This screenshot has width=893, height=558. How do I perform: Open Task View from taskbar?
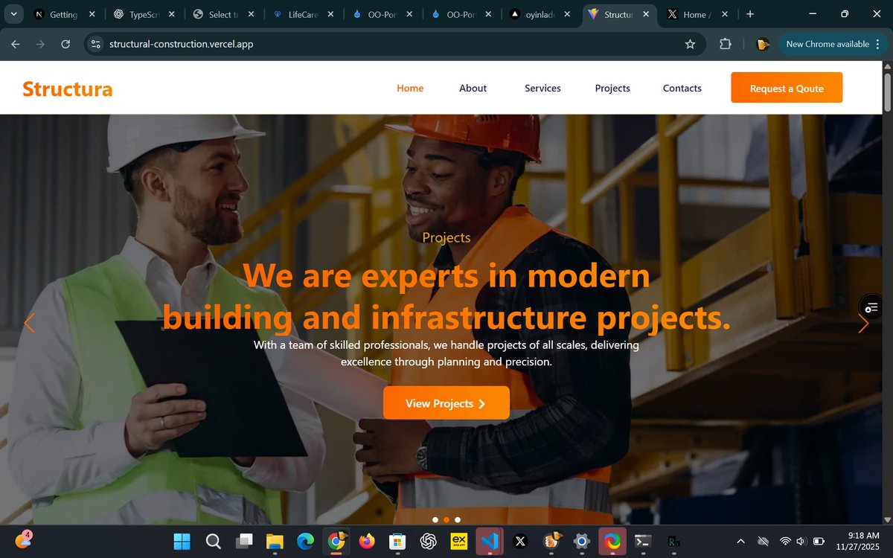pyautogui.click(x=244, y=541)
